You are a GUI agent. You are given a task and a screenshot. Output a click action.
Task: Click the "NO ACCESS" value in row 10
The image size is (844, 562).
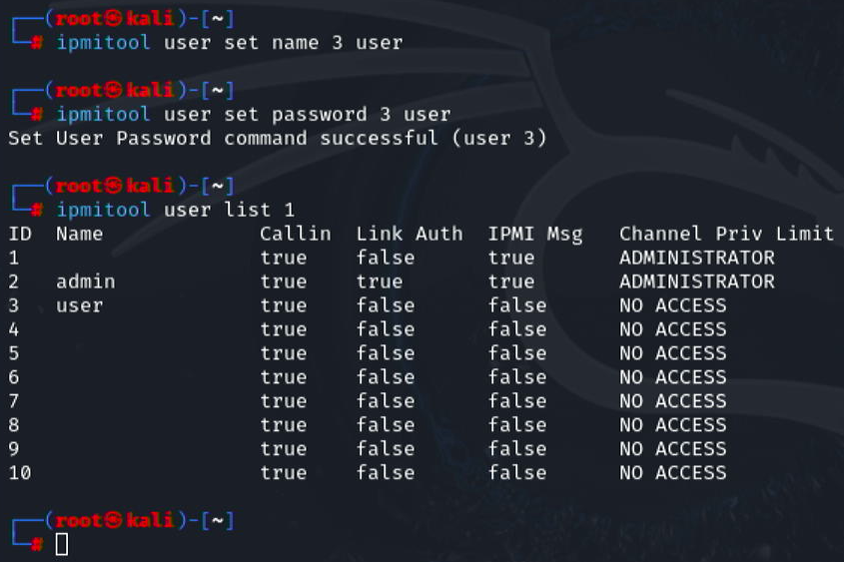tap(672, 472)
